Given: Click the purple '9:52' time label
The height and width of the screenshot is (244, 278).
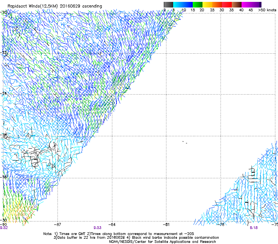Looking at the screenshot, I should point(4,228).
